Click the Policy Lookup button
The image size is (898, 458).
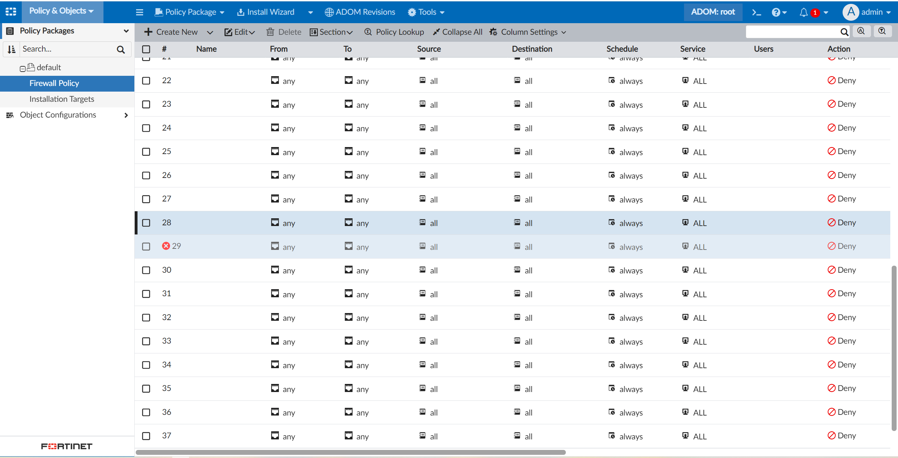coord(394,32)
